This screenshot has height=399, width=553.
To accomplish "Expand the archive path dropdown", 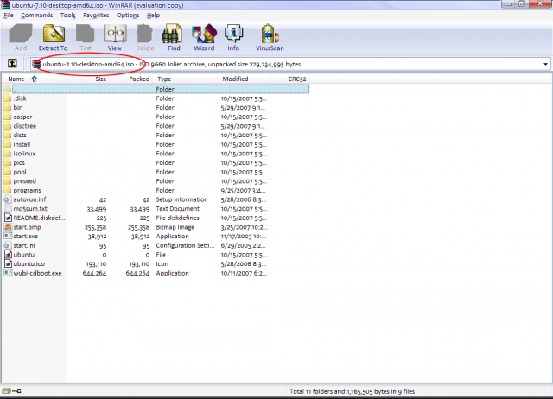I will (x=545, y=64).
